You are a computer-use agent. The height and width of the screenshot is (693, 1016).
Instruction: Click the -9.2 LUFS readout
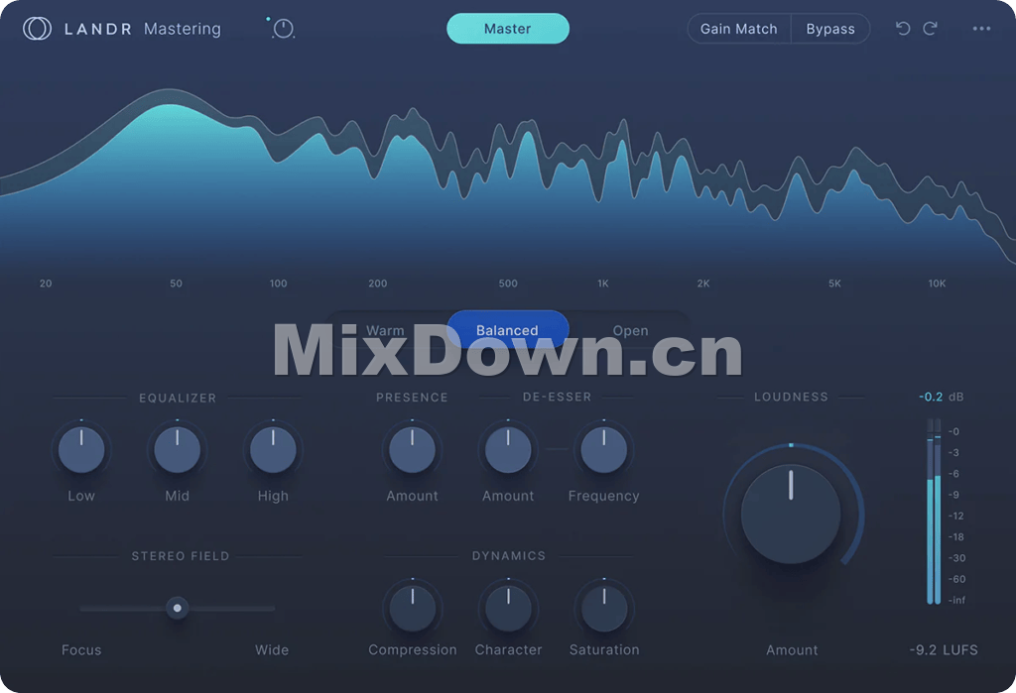tap(944, 649)
